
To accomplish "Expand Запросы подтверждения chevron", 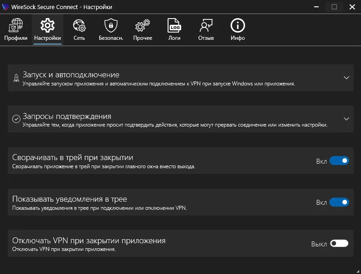I will pos(346,119).
